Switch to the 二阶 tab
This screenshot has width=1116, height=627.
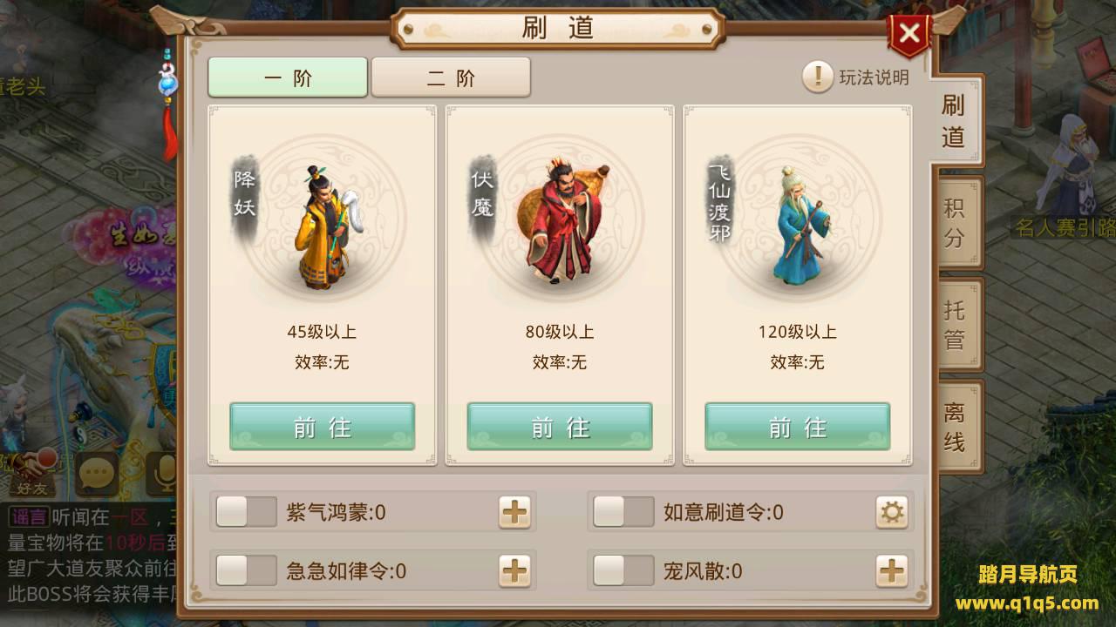point(451,78)
